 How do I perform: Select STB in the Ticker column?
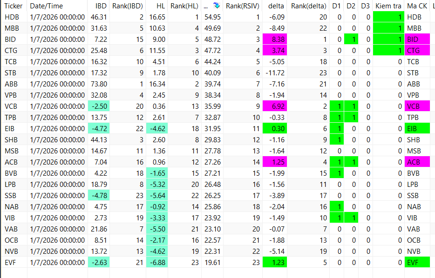11,73
